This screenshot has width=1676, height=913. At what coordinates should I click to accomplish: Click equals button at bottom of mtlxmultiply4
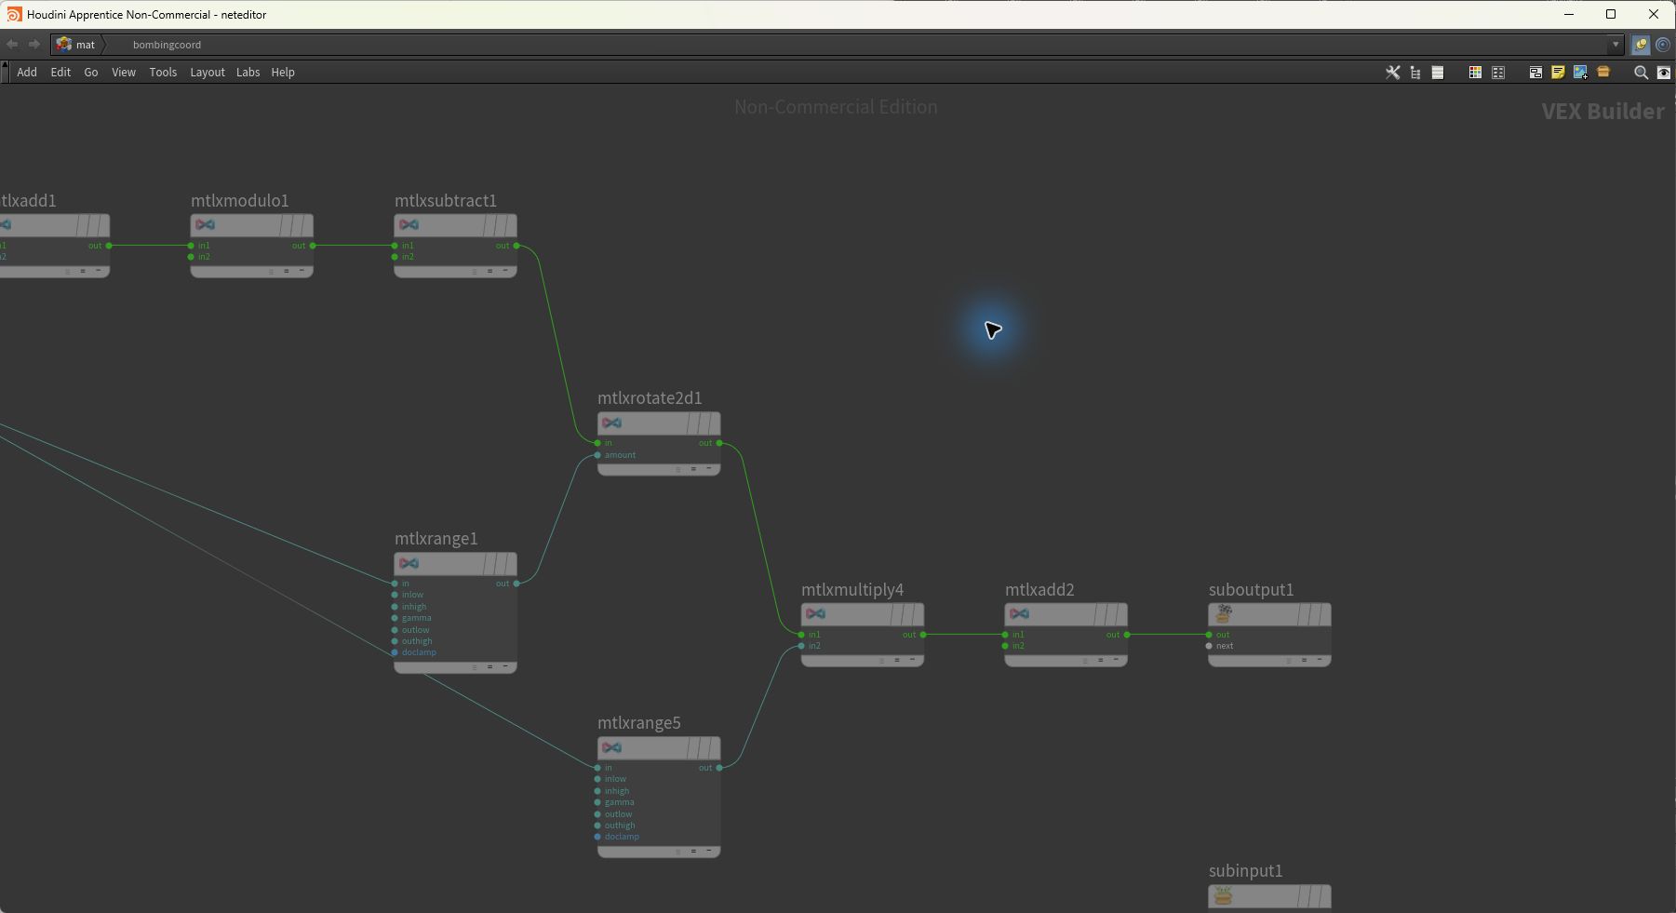pyautogui.click(x=897, y=660)
